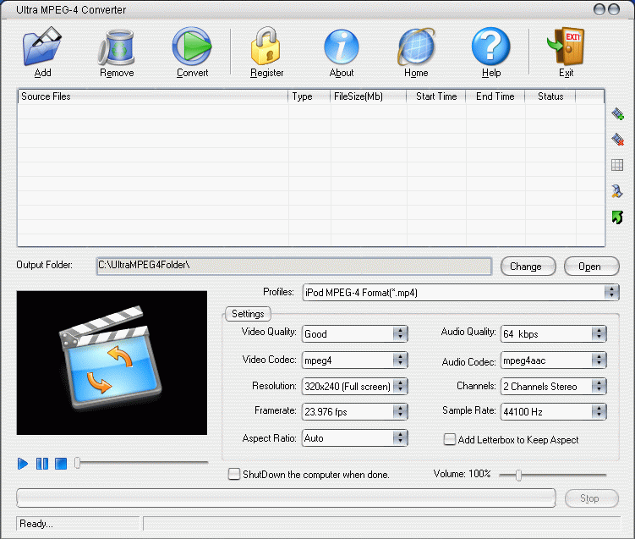Click the Home globe icon

416,47
